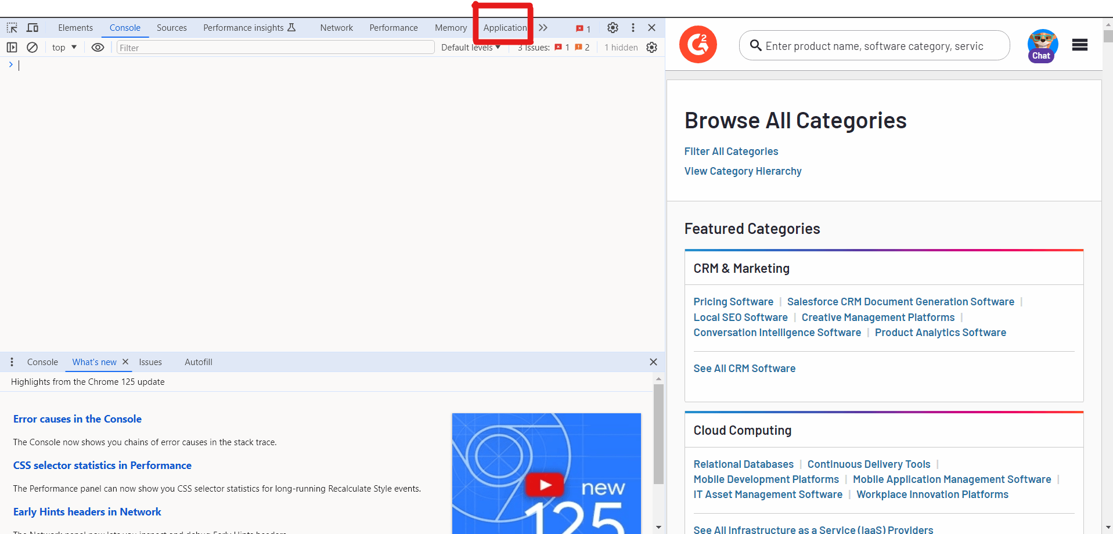Focus the console Filter input

pyautogui.click(x=275, y=48)
